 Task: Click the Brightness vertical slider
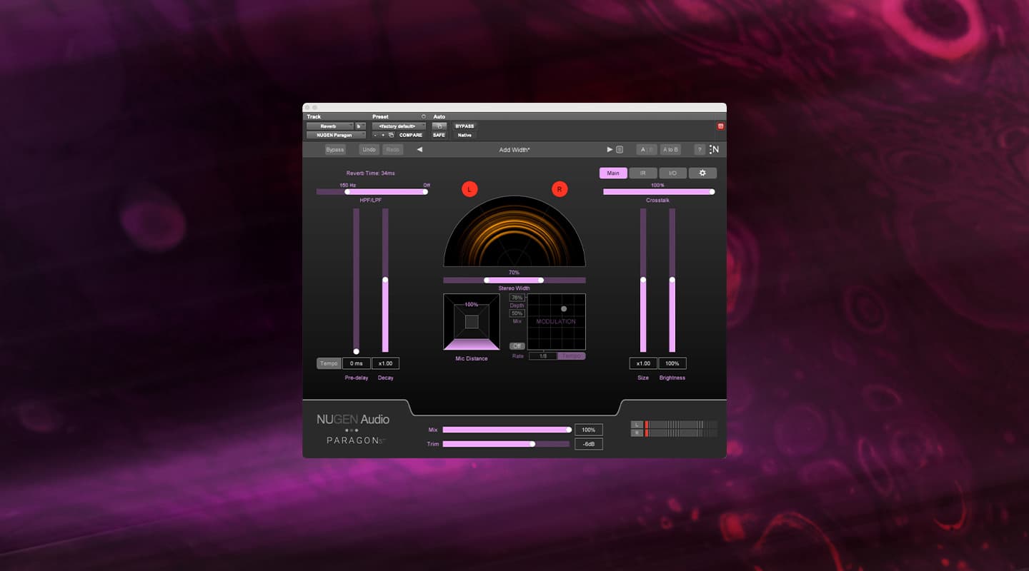coord(672,280)
